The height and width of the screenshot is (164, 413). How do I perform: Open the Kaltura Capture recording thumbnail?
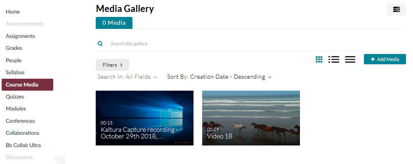click(x=144, y=118)
